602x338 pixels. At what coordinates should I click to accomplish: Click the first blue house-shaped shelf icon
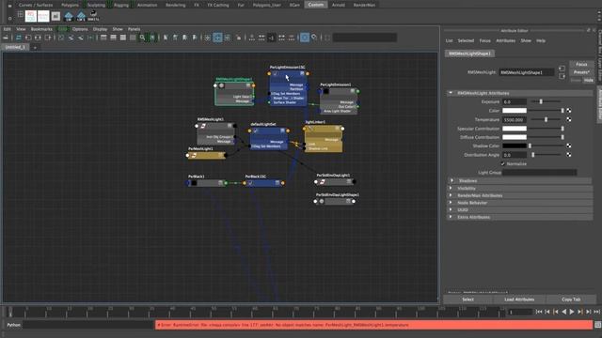click(x=69, y=16)
